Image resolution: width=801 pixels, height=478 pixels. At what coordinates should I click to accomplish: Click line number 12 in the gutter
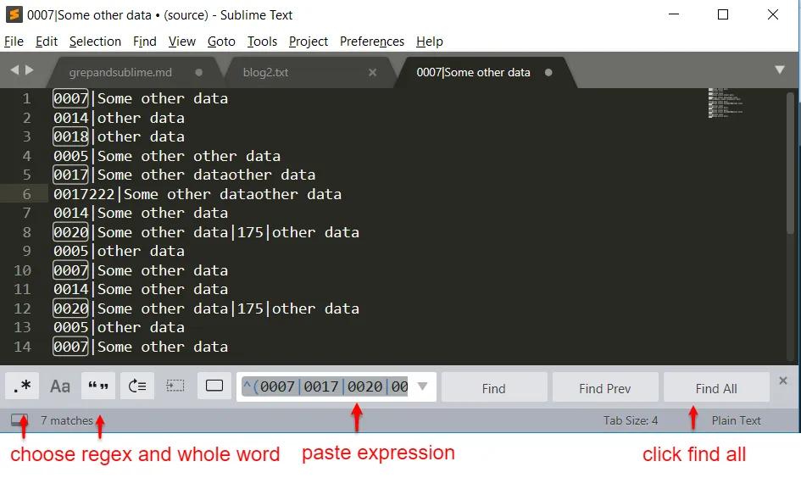pos(23,308)
